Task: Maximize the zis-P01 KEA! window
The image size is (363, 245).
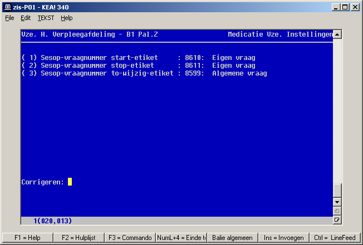Action: tap(345, 7)
